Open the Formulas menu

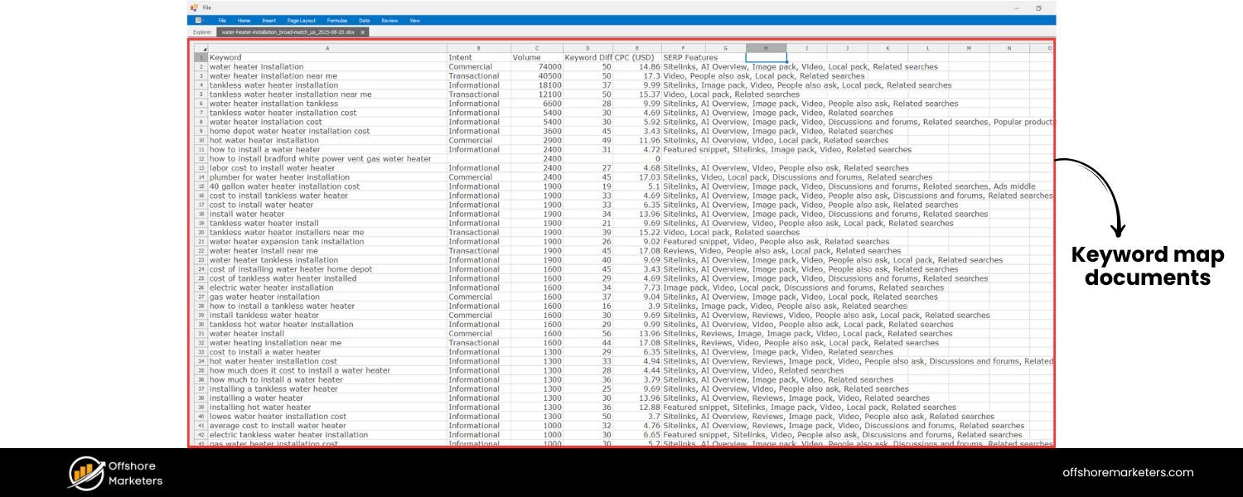pyautogui.click(x=338, y=21)
